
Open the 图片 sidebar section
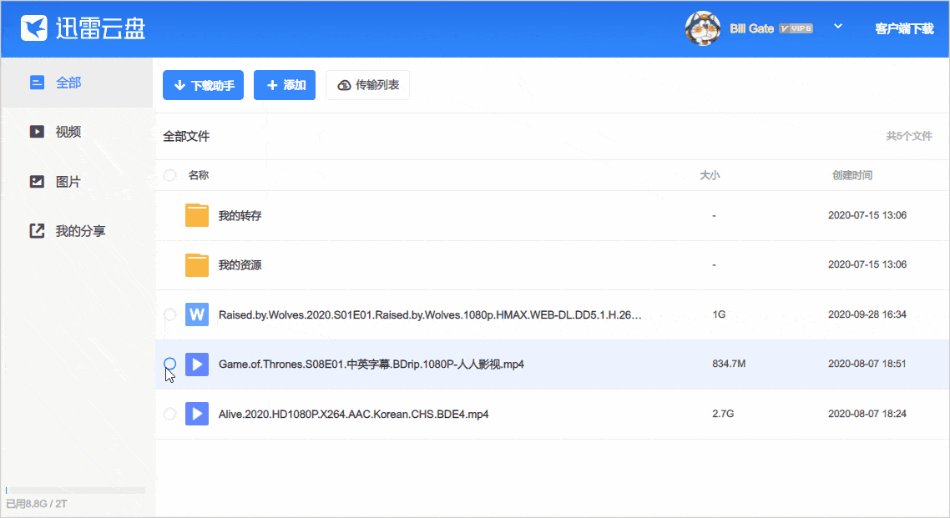click(68, 181)
